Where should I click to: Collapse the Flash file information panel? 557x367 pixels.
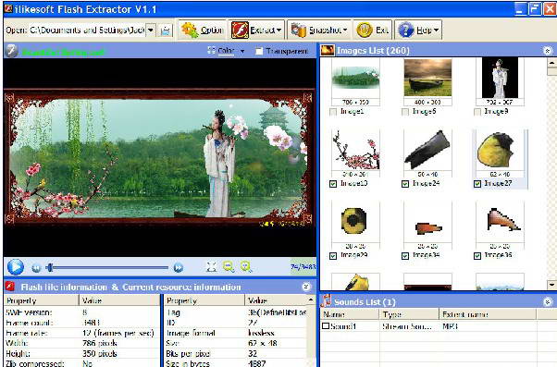[x=306, y=287]
